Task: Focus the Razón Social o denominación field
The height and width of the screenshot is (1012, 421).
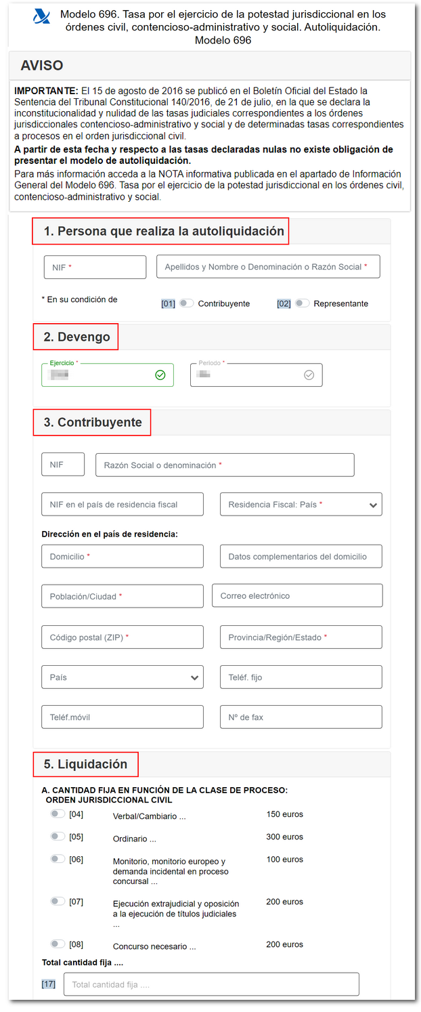Action: 225,465
